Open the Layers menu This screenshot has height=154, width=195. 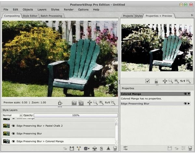(42, 9)
